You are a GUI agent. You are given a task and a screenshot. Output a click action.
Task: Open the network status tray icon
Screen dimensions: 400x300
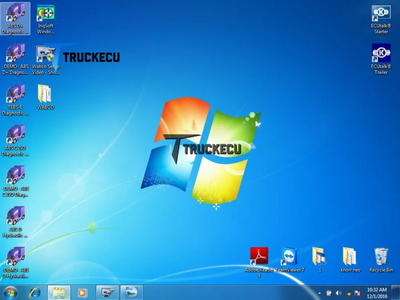[348, 293]
